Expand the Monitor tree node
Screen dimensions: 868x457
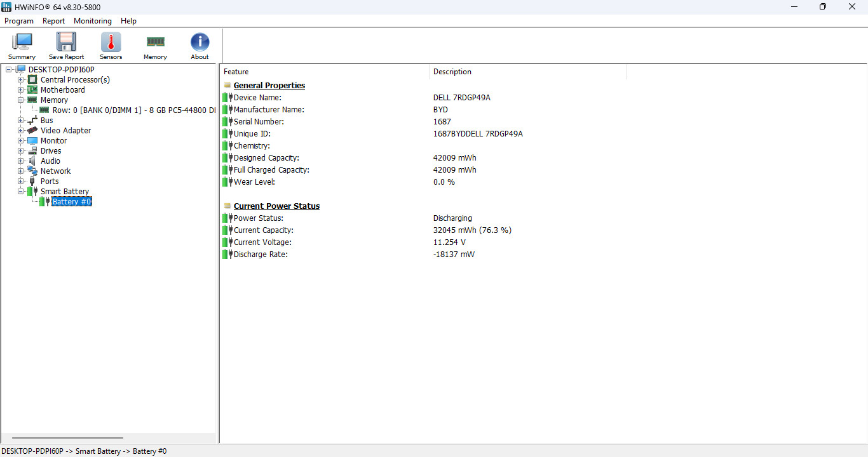point(21,141)
